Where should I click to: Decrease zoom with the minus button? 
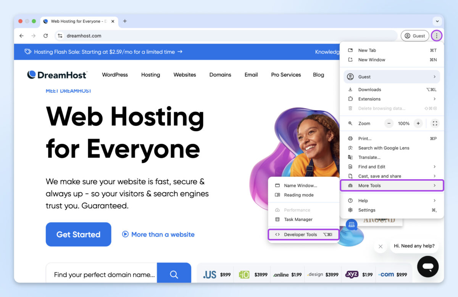(389, 123)
